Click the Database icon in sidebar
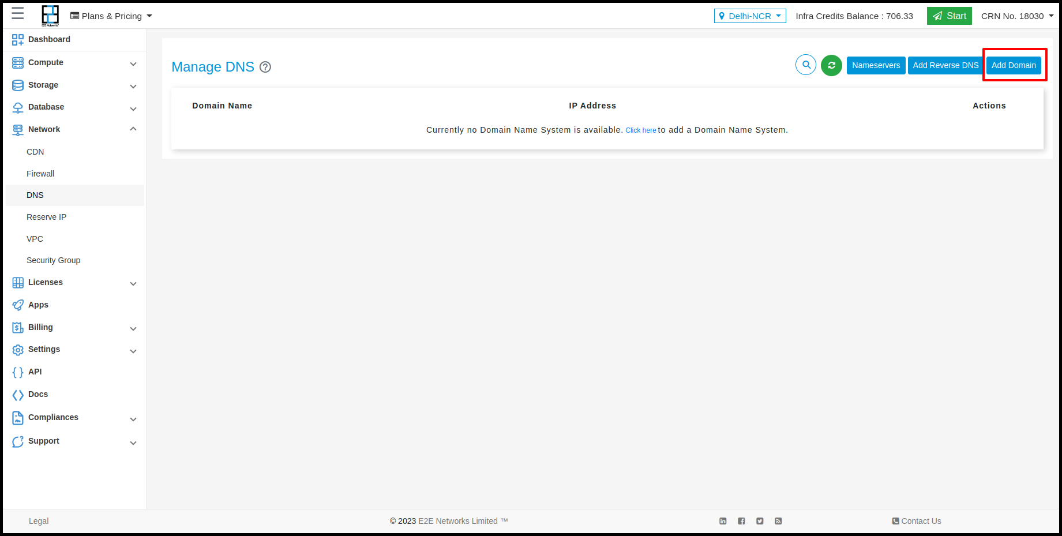Screen dimensions: 1062x536 tap(18, 107)
